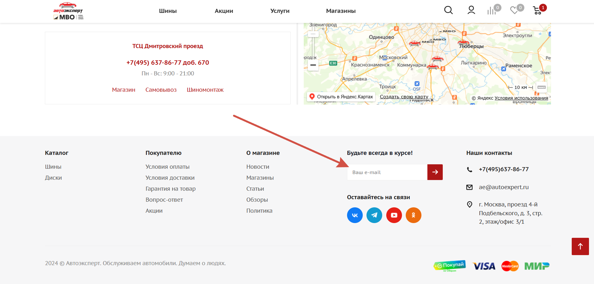Open the Политика footer link

click(260, 211)
